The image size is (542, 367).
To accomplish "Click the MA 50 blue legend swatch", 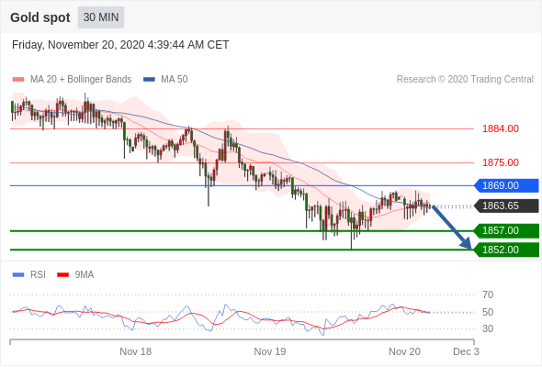I will (x=150, y=80).
